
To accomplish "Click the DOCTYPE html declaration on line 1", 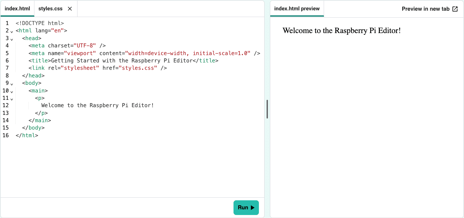I will [40, 23].
